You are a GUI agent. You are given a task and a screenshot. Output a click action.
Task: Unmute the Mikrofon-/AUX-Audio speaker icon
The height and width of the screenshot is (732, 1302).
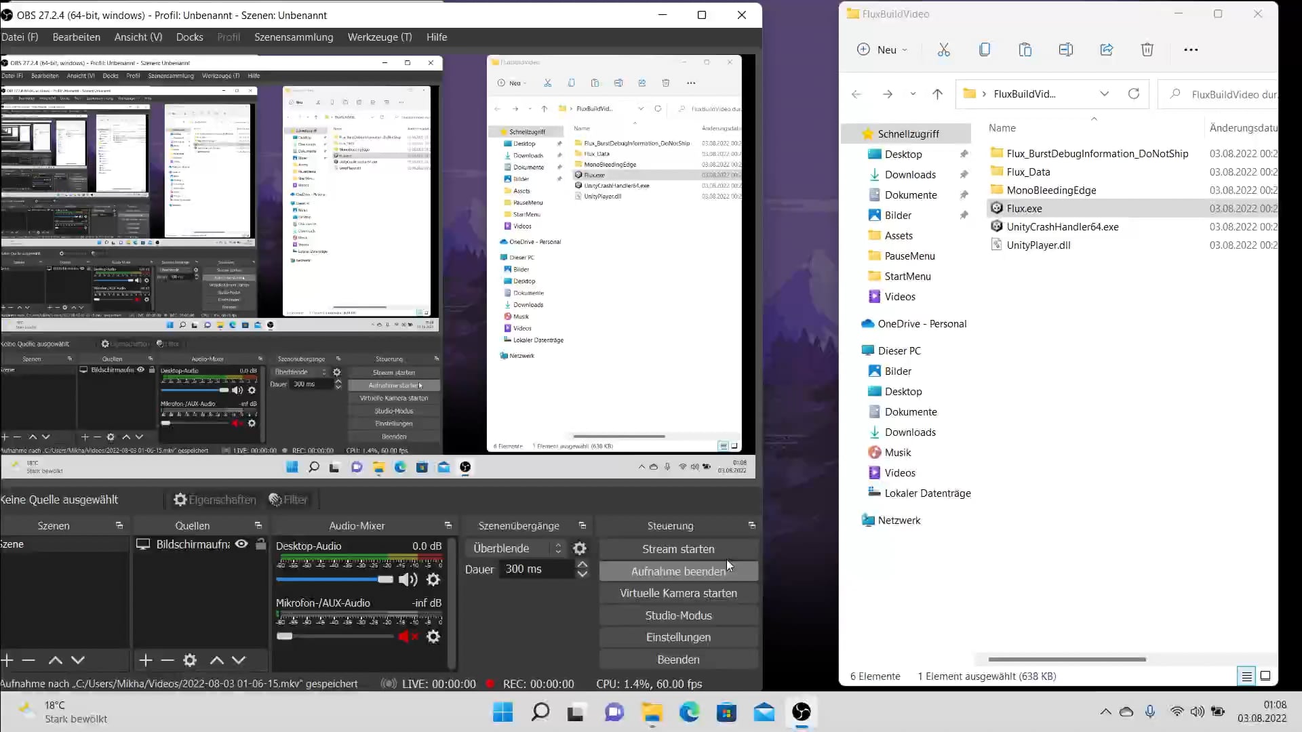(x=408, y=636)
